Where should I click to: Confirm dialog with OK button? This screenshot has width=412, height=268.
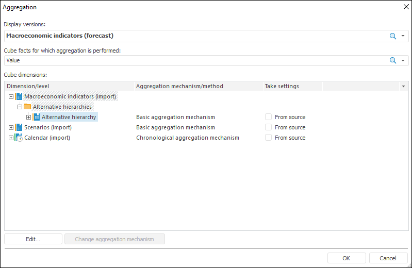click(347, 258)
